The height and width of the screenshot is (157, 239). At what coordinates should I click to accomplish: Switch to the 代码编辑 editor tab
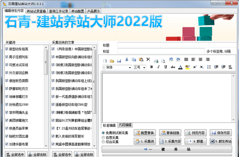pyautogui.click(x=125, y=125)
